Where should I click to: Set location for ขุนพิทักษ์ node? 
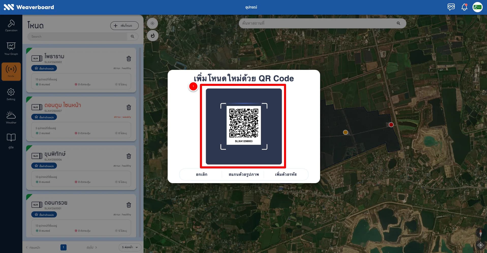coord(44,166)
